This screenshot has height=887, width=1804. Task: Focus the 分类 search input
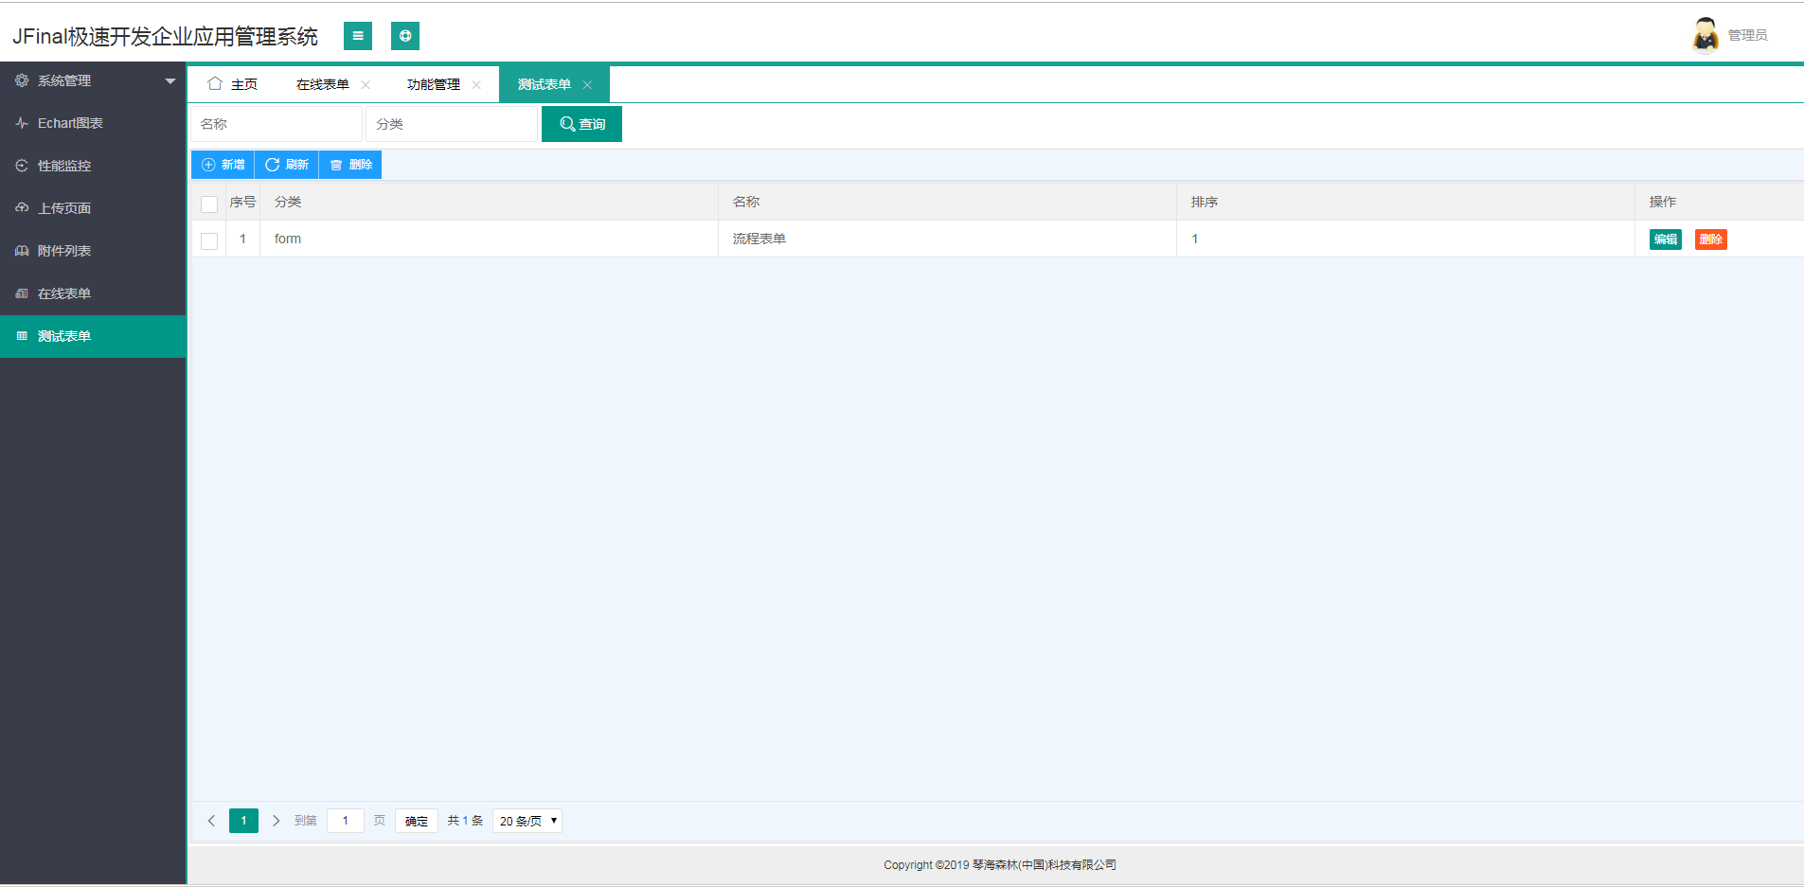[452, 124]
